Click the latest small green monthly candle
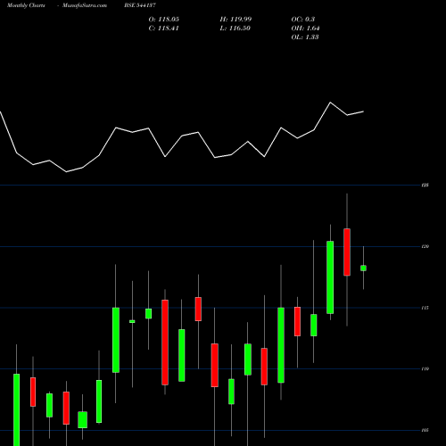446x446 pixels. 363,268
